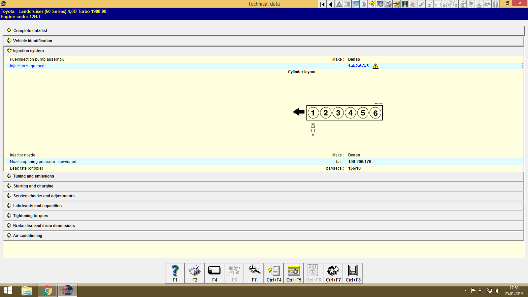The image size is (528, 297).
Task: Expand the Tuning and emissions section
Action: pos(34,176)
